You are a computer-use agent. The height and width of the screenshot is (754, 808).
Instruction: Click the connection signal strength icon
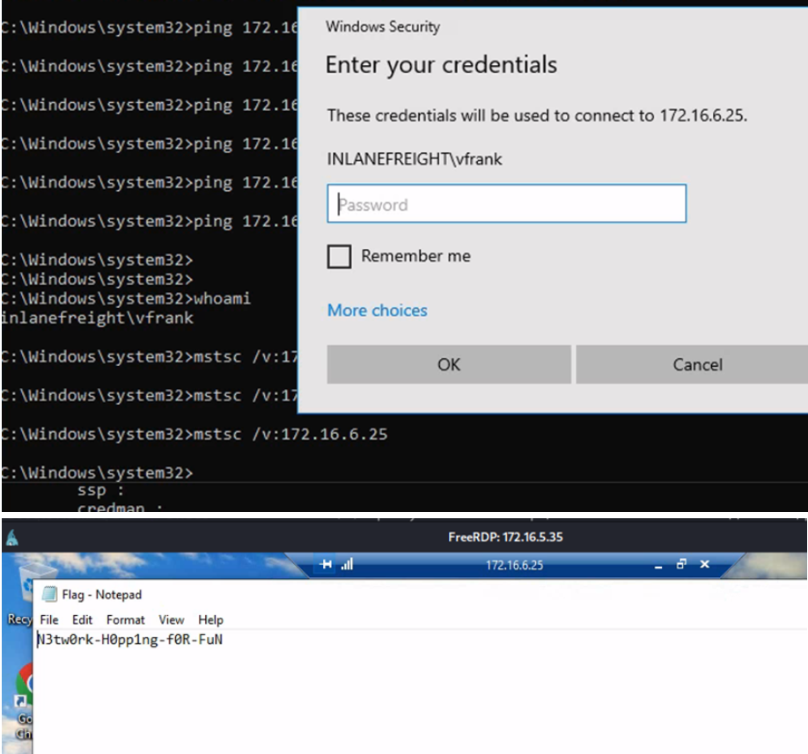pos(346,565)
